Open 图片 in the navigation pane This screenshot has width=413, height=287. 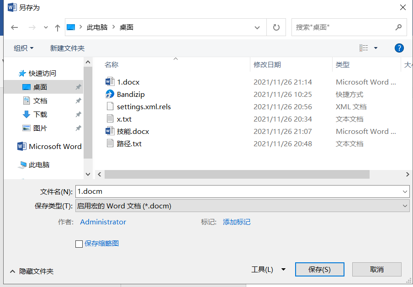(40, 128)
